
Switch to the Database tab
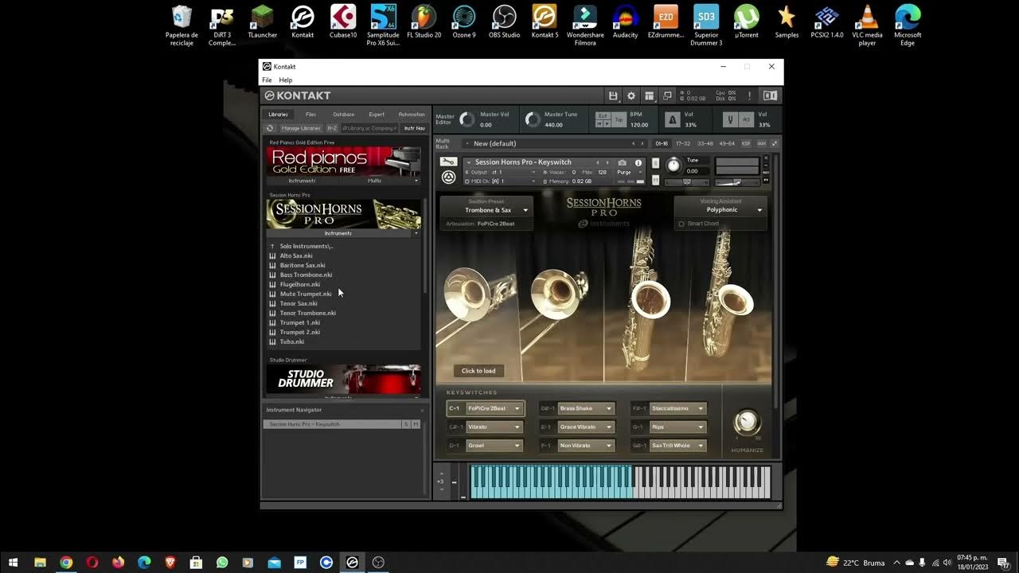point(344,115)
